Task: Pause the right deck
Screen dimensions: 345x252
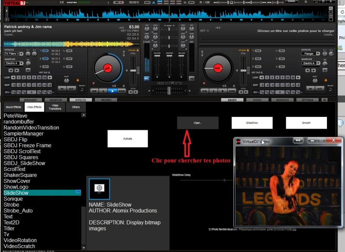Action: pyautogui.click(x=213, y=91)
